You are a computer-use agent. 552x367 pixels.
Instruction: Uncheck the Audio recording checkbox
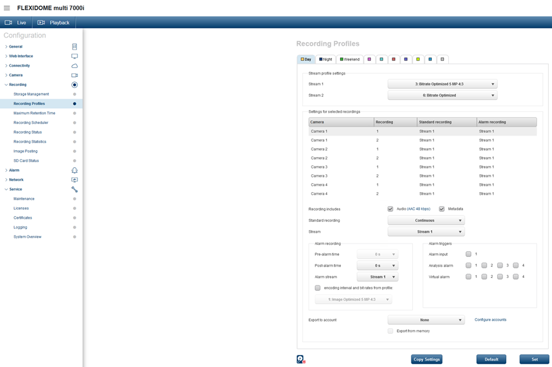[390, 209]
